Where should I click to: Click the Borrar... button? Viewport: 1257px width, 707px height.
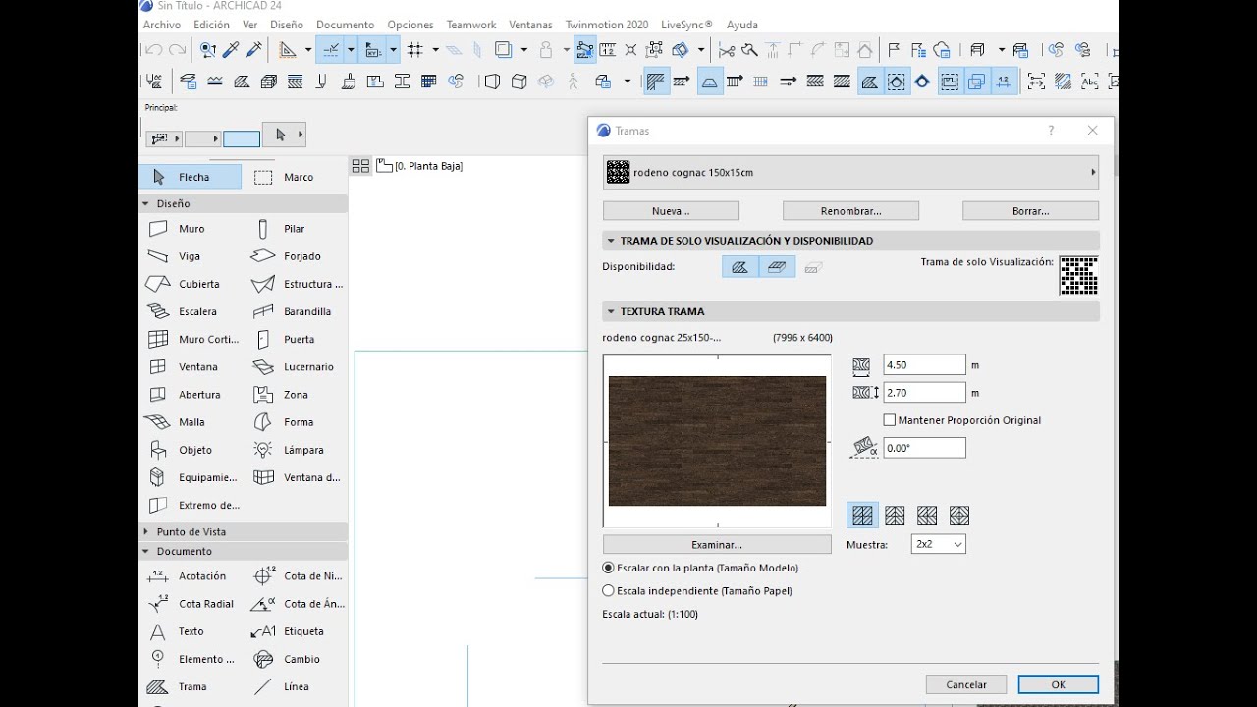pos(1030,211)
